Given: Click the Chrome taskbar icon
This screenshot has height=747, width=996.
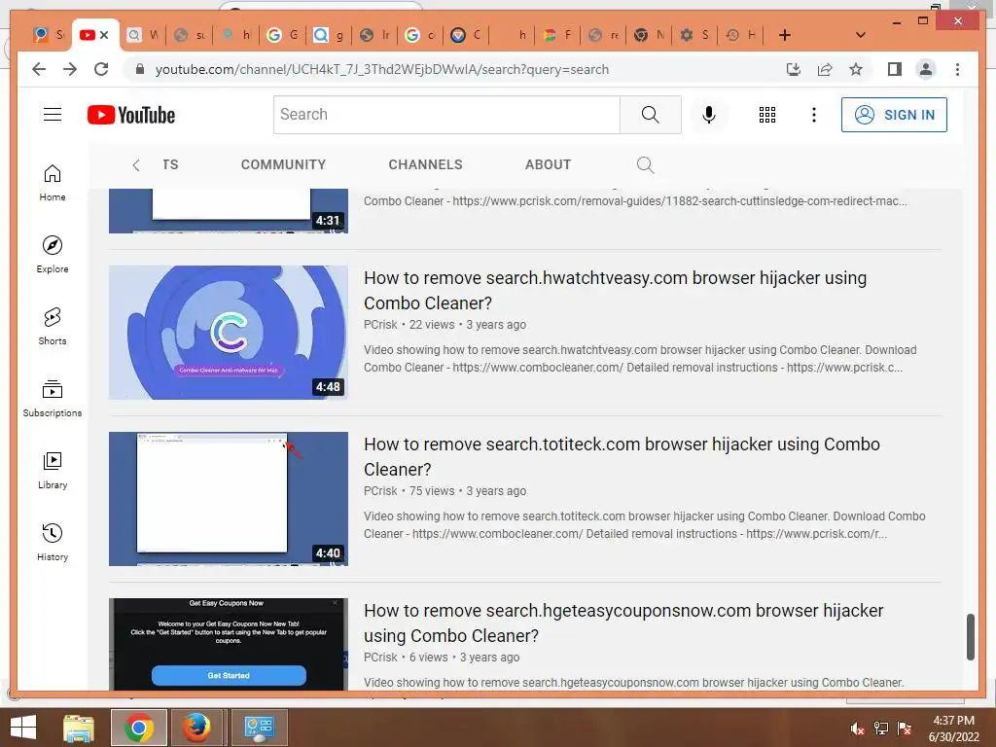Looking at the screenshot, I should (138, 728).
